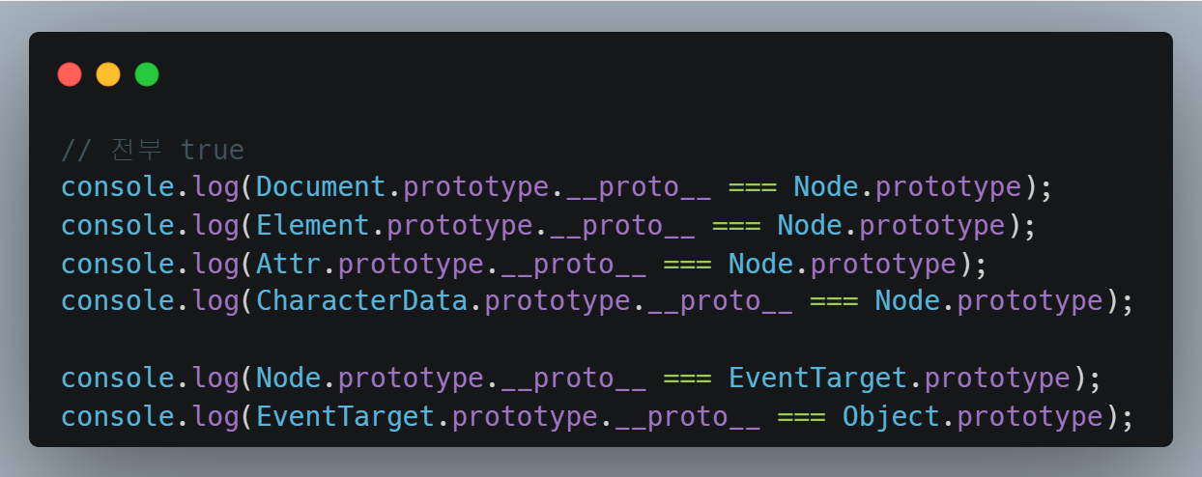Screen dimensions: 1202x477
Task: Click Object in the last line
Action: point(891,416)
